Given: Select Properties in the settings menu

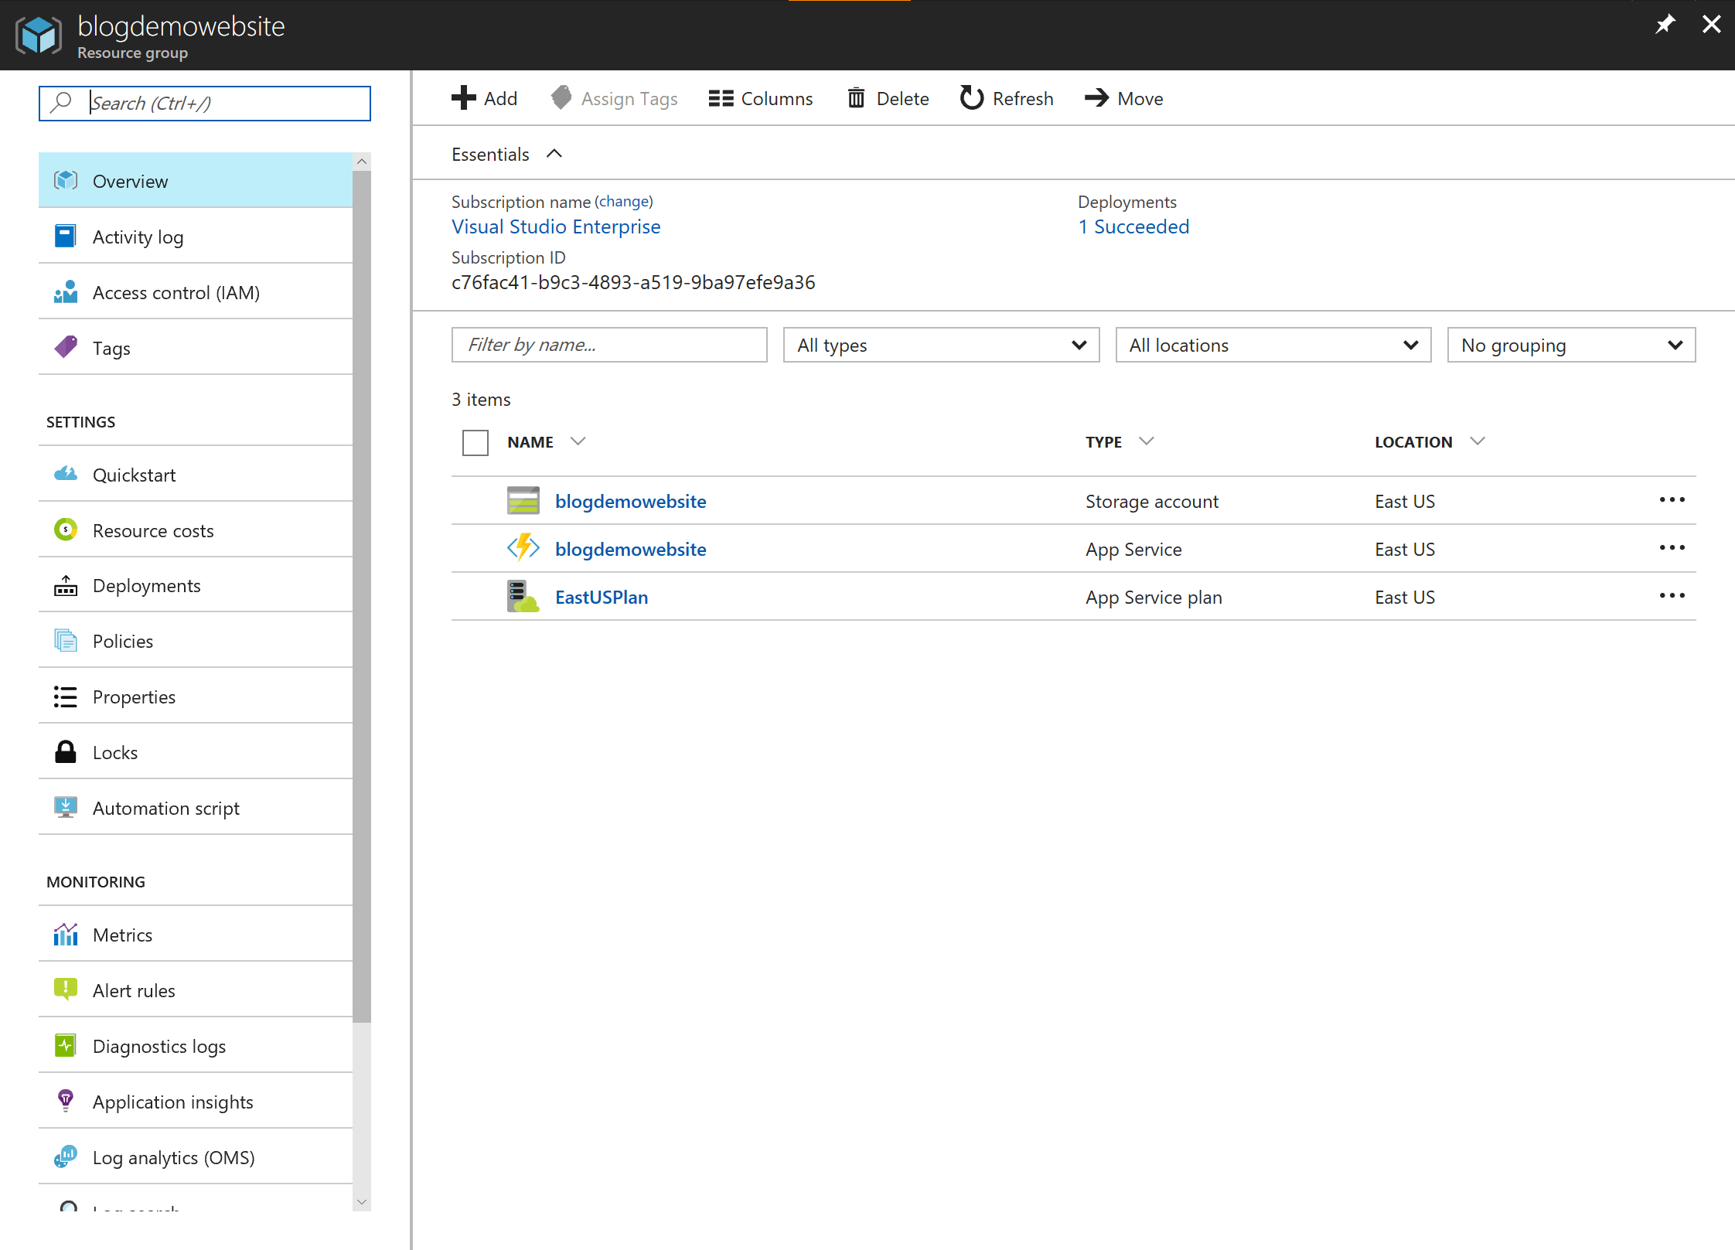Looking at the screenshot, I should coord(196,697).
